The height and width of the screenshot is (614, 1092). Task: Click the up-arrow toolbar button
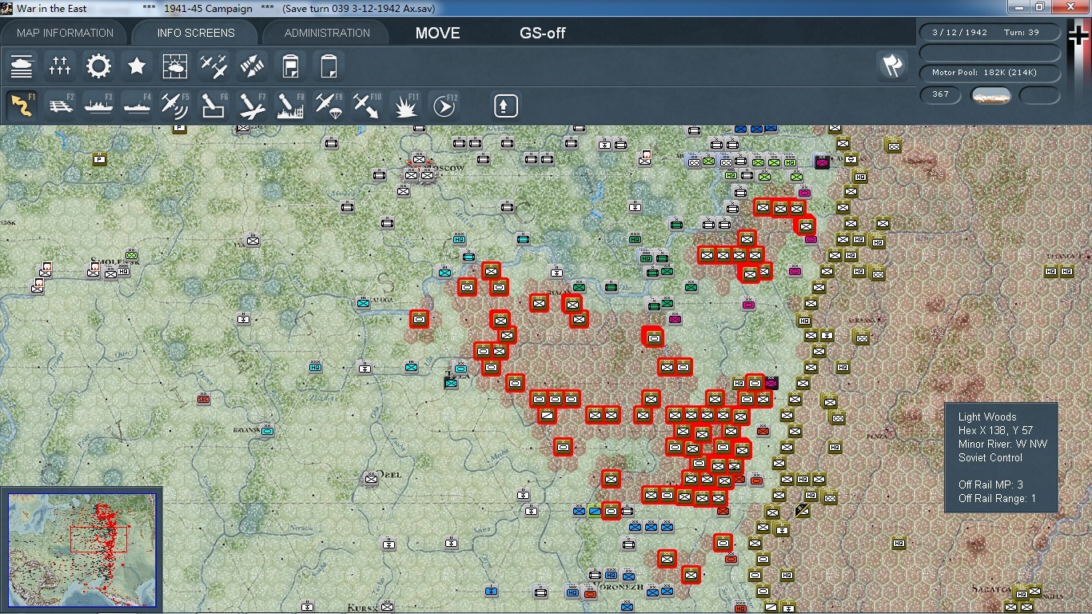(505, 106)
